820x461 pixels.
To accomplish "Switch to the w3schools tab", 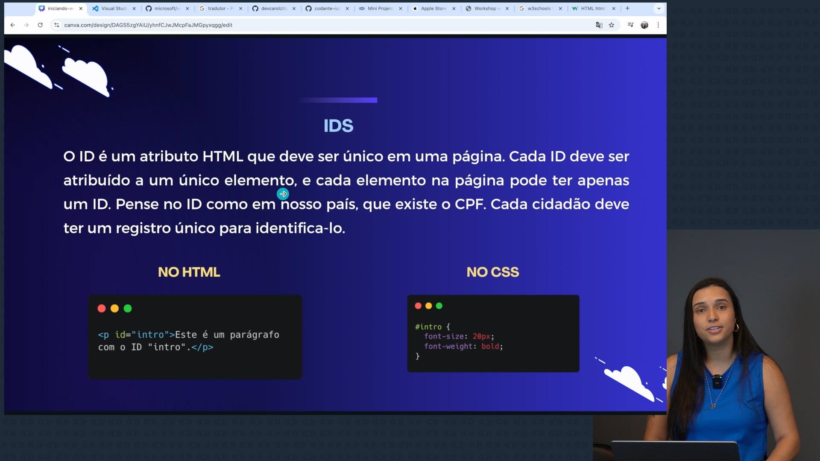I will 539,9.
